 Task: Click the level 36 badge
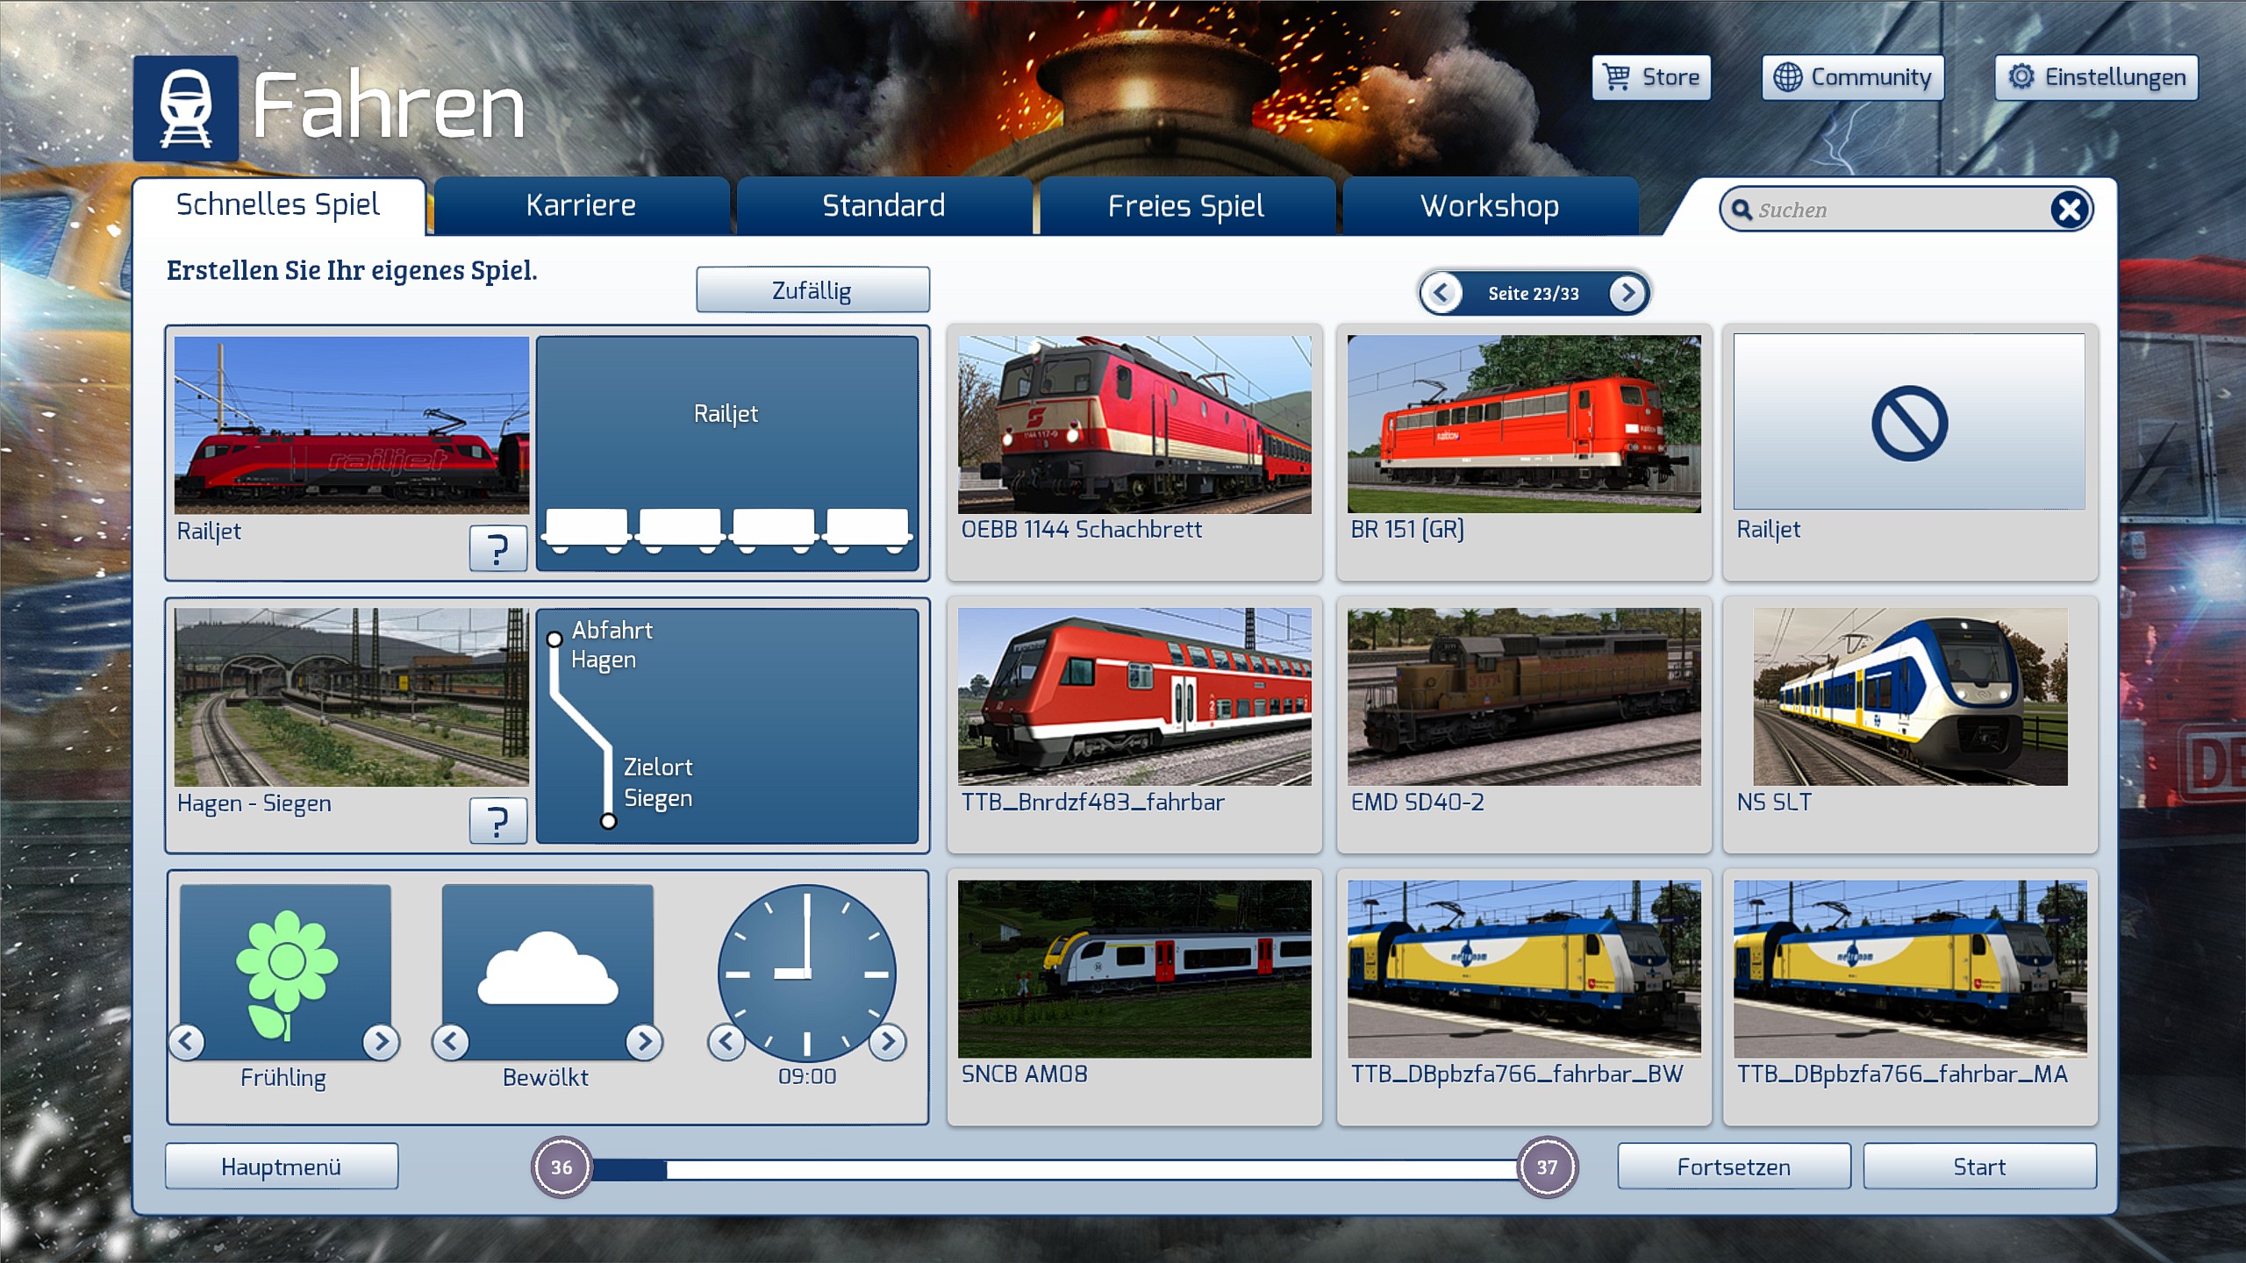tap(561, 1167)
